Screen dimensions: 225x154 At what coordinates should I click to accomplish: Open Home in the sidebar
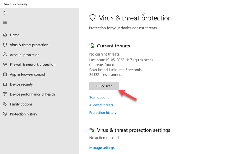click(x=14, y=35)
